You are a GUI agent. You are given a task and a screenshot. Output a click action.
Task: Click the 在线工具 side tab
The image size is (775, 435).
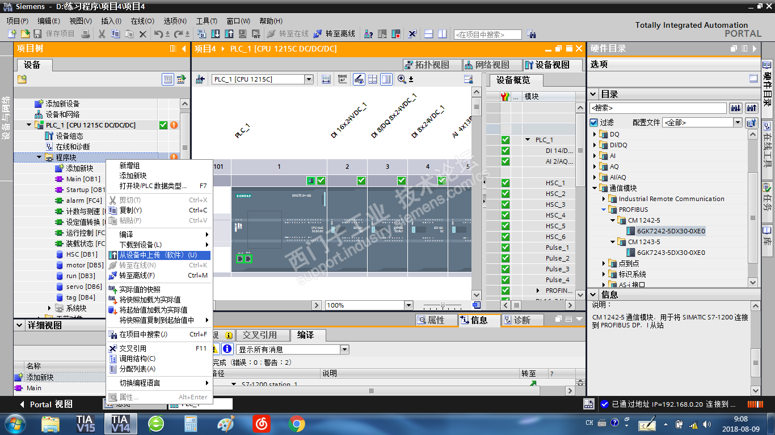coord(768,149)
